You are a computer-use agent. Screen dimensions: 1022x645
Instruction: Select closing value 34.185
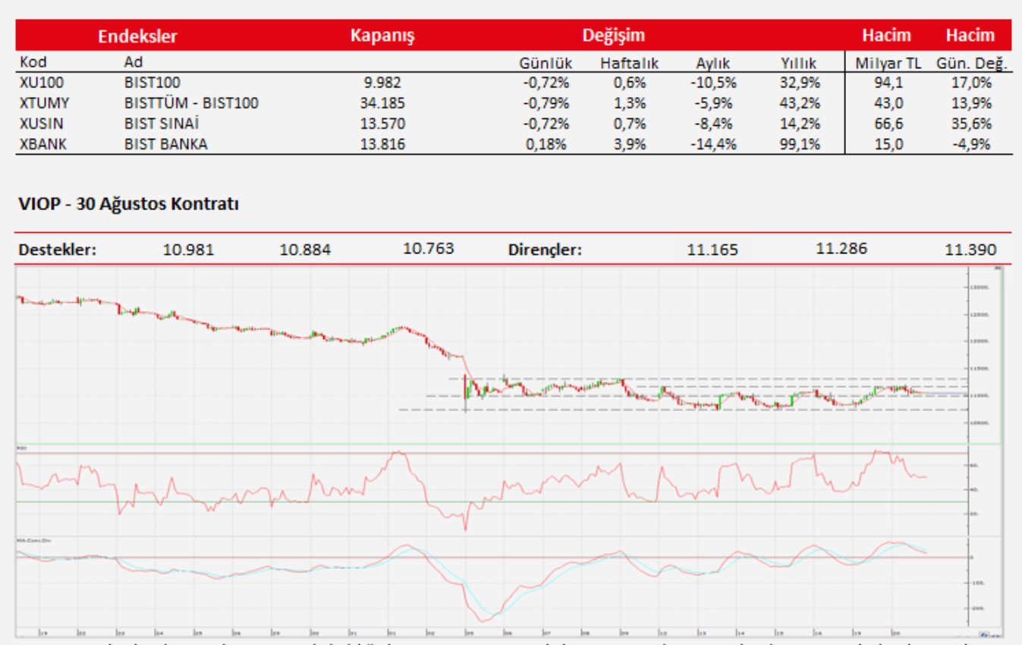click(382, 103)
